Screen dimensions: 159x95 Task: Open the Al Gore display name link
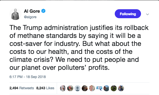coord(32,11)
